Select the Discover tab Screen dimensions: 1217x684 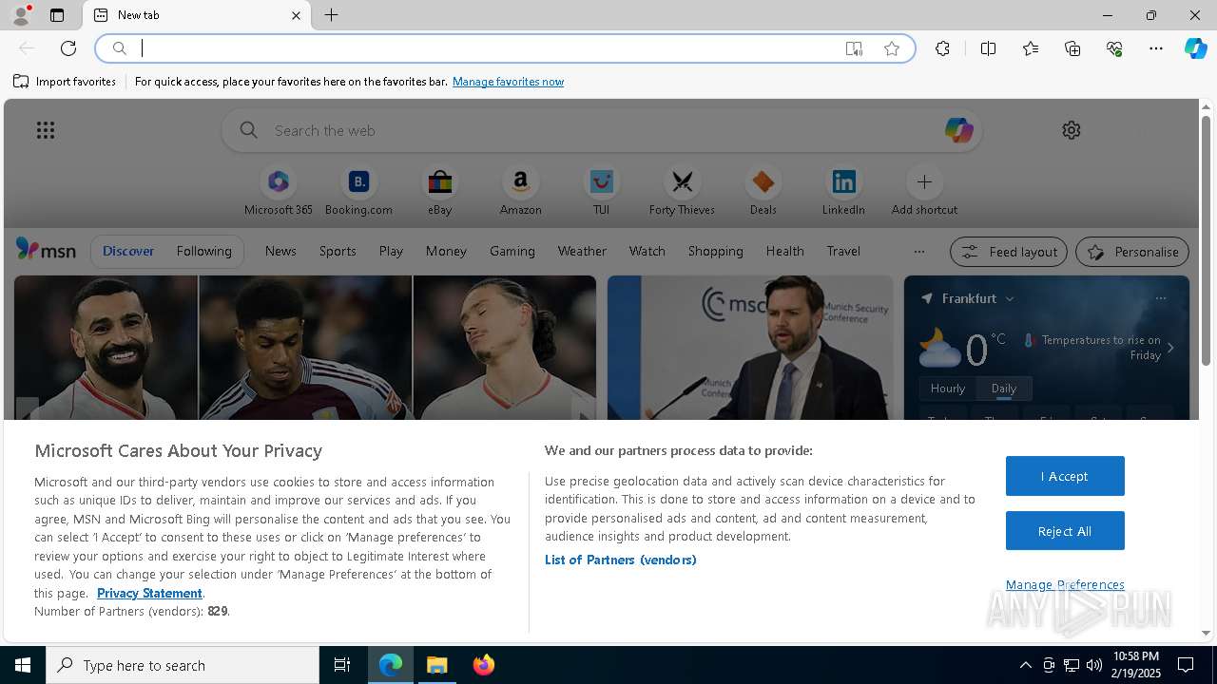click(128, 251)
